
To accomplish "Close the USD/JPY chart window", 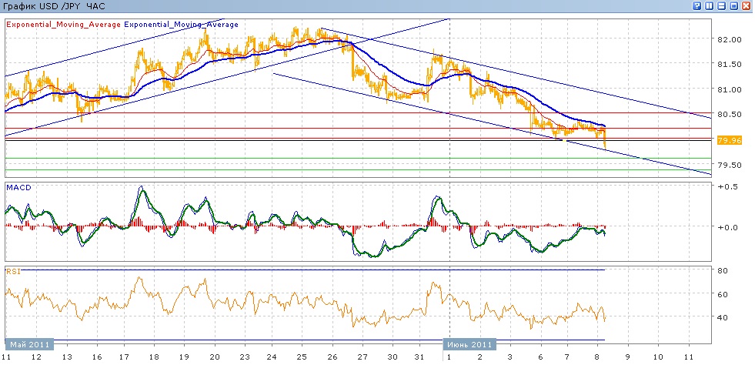I will [747, 6].
